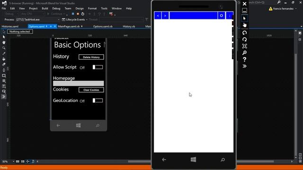Screen dimensions: 303x170
Task: Tap the phone browser forward button
Action: pyautogui.click(x=165, y=16)
